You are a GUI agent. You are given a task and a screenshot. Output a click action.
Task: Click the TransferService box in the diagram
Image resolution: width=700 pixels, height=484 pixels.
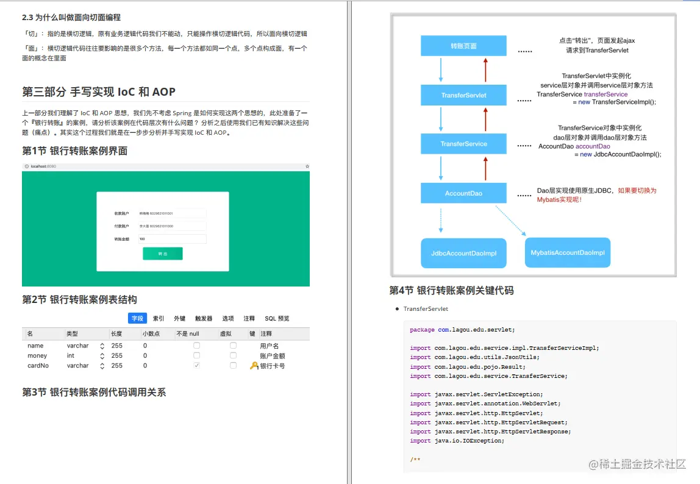[463, 144]
